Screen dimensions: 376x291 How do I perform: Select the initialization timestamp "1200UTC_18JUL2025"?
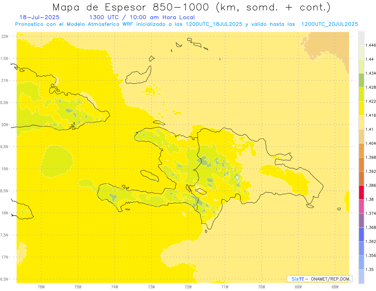click(214, 24)
